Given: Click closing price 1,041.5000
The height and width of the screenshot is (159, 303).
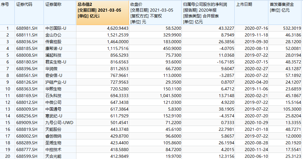Looking at the screenshot, I should point(171,96).
